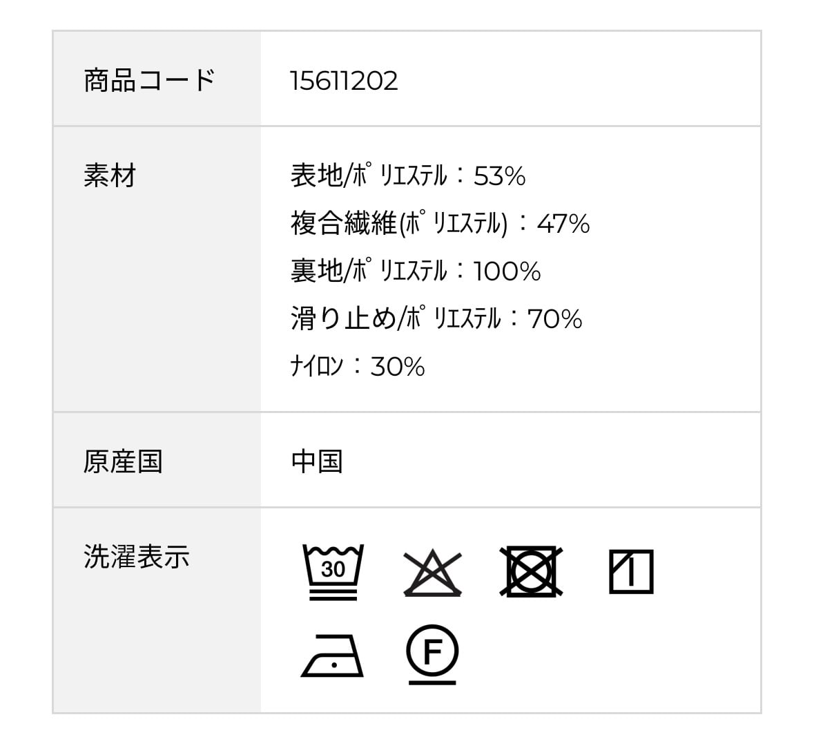Click the low-temperature iron symbol
The image size is (814, 746).
point(332,655)
